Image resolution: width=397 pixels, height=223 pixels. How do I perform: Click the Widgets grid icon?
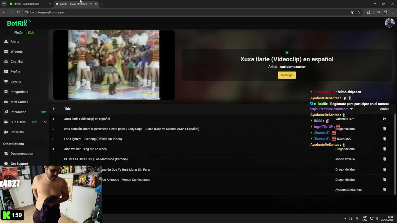tap(6, 51)
